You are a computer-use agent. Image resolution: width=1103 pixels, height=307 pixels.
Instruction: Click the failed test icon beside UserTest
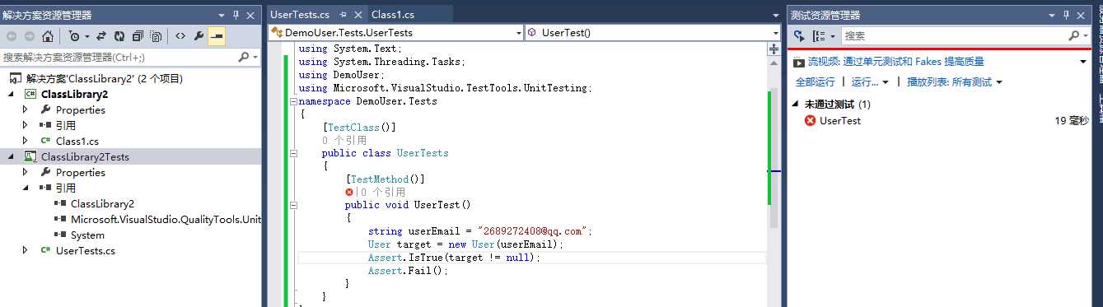tap(810, 120)
